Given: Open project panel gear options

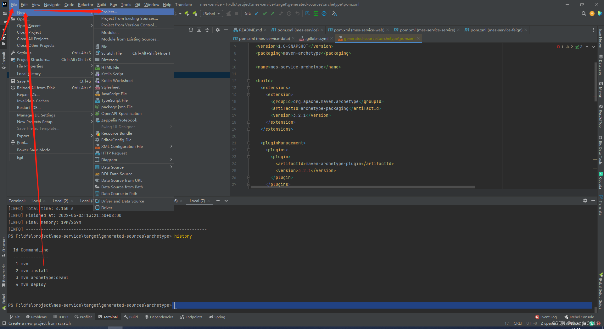Looking at the screenshot, I should point(218,30).
